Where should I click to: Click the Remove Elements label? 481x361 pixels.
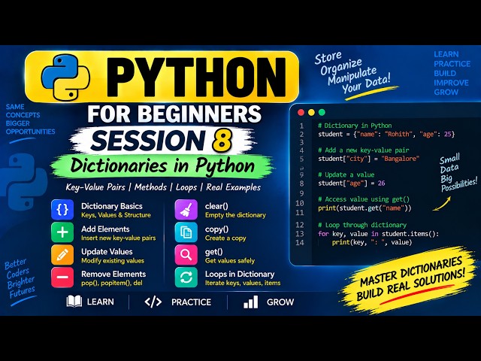[113, 274]
